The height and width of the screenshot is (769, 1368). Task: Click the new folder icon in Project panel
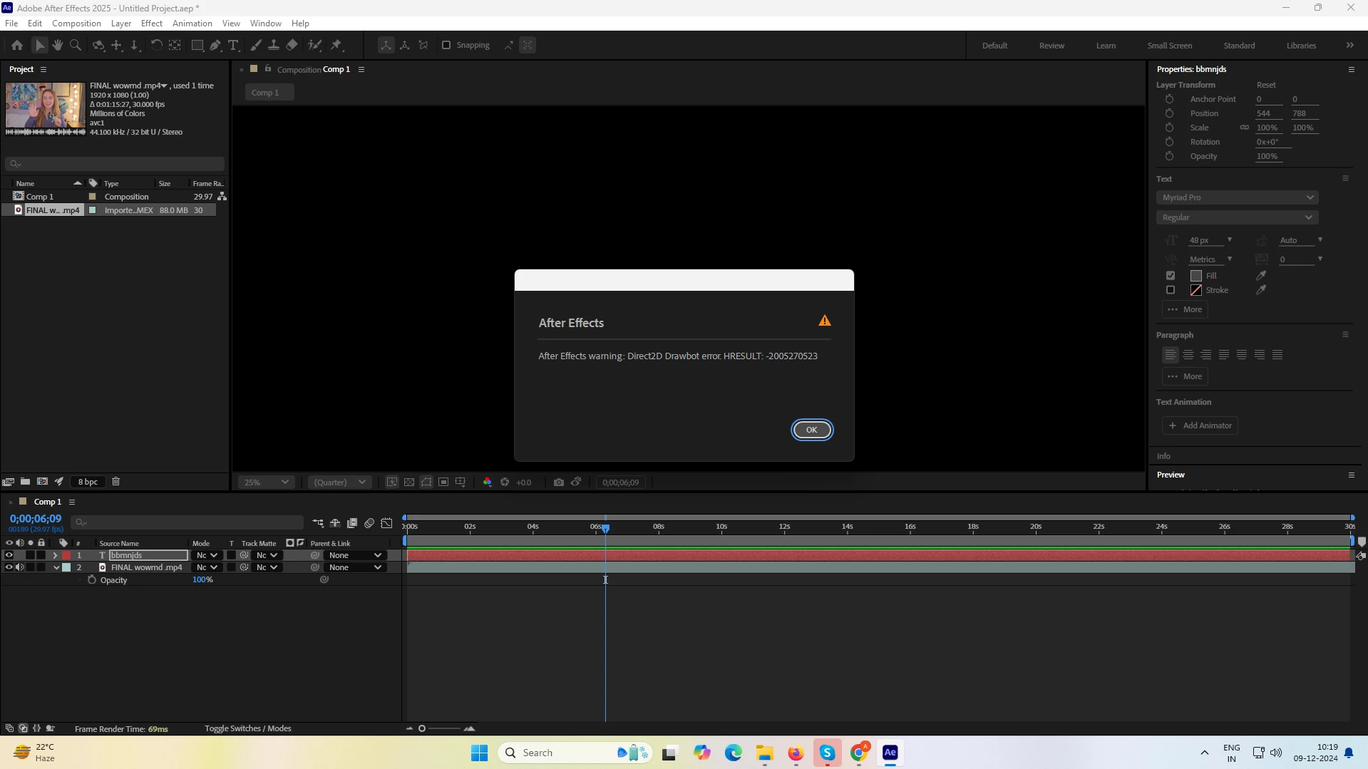25,482
